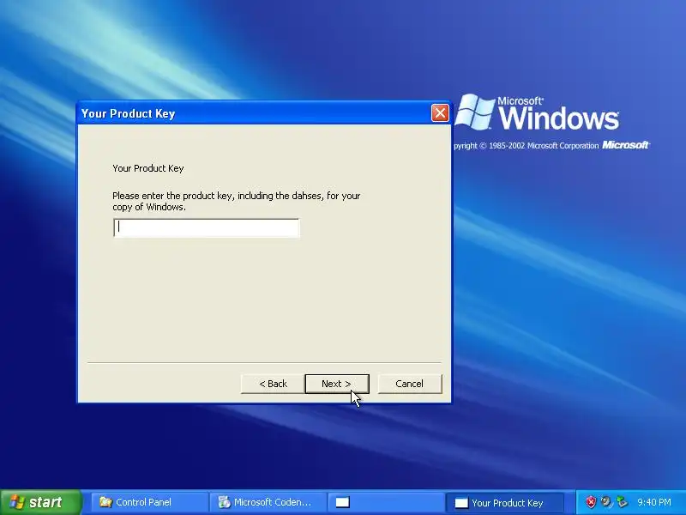Click the red security shield tray icon
The image size is (686, 515).
click(591, 502)
